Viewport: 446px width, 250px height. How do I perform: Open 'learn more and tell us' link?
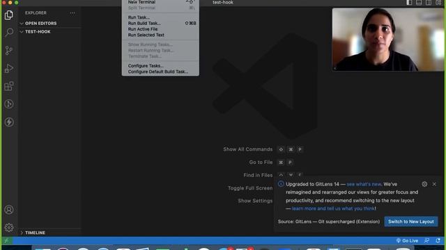point(333,208)
